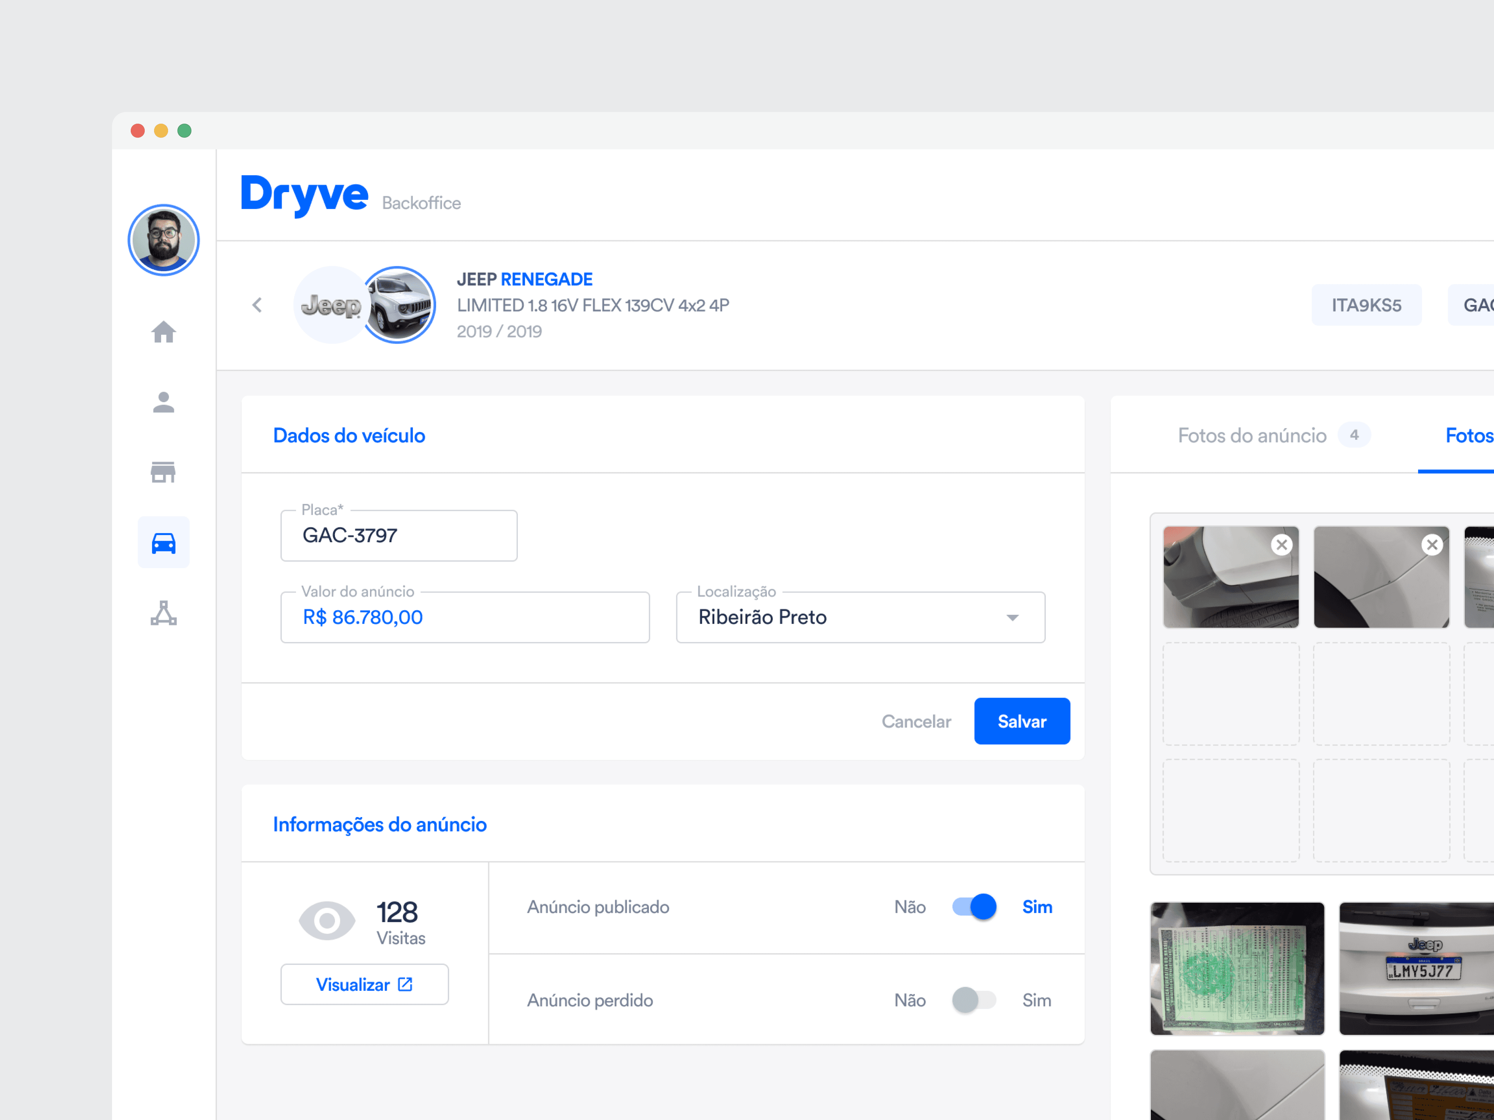Toggle the Anúncio perdido switch
The height and width of the screenshot is (1120, 1494).
[974, 1000]
